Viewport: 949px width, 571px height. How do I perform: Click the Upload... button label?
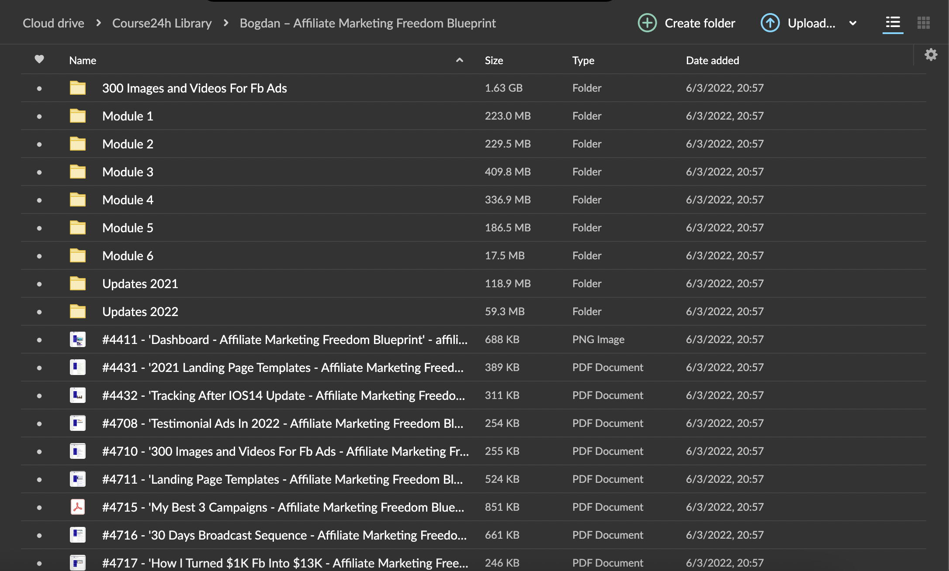click(x=811, y=23)
